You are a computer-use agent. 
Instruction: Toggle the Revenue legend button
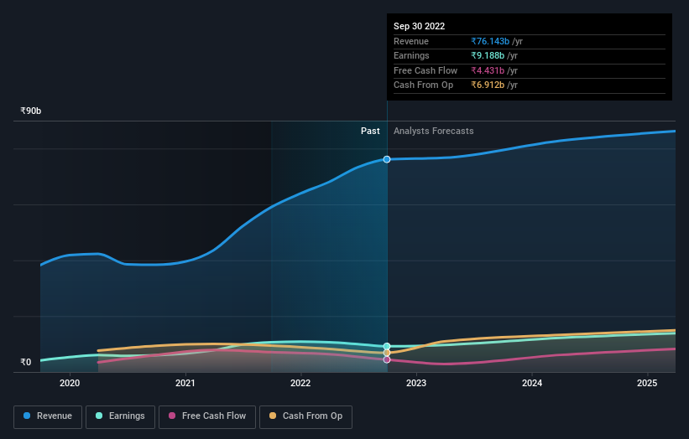[x=48, y=416]
